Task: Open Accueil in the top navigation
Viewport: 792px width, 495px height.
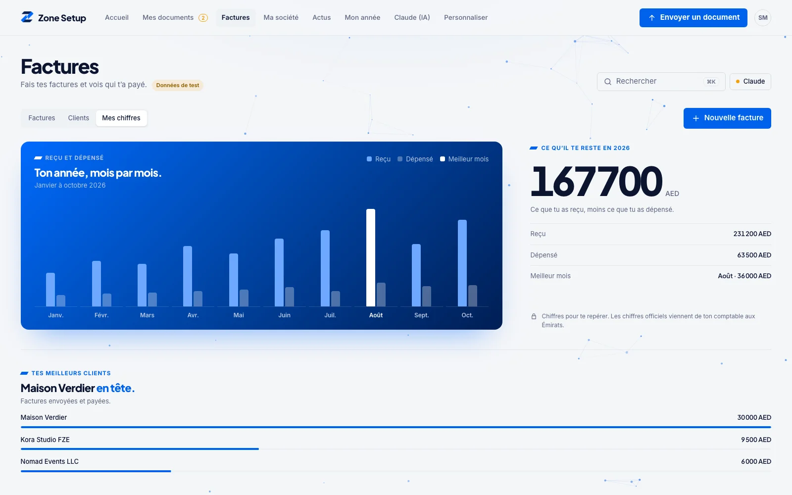Action: click(x=117, y=17)
